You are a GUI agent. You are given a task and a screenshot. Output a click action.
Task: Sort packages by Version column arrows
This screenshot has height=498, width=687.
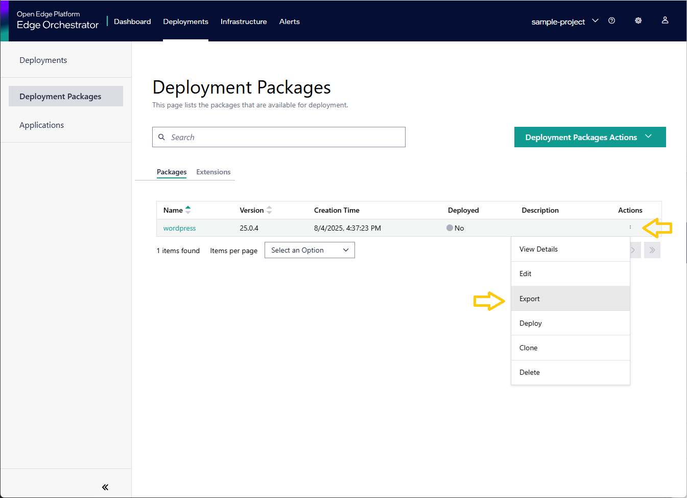coord(269,210)
